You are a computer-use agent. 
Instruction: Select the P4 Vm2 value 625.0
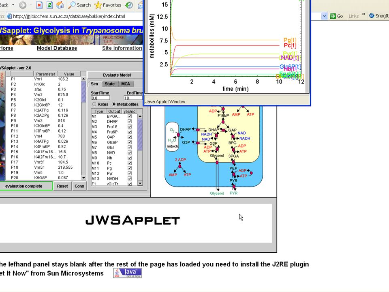pyautogui.click(x=63, y=94)
